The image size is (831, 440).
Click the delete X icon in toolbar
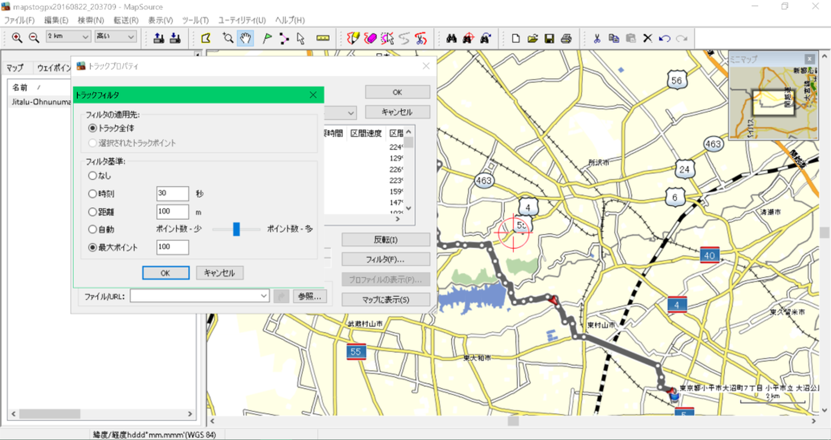point(647,38)
